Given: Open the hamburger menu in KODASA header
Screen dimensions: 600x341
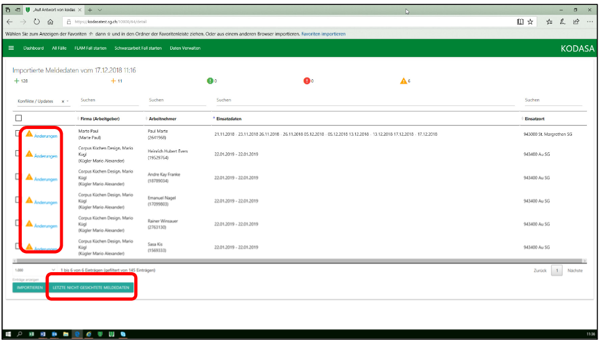Looking at the screenshot, I should point(11,48).
